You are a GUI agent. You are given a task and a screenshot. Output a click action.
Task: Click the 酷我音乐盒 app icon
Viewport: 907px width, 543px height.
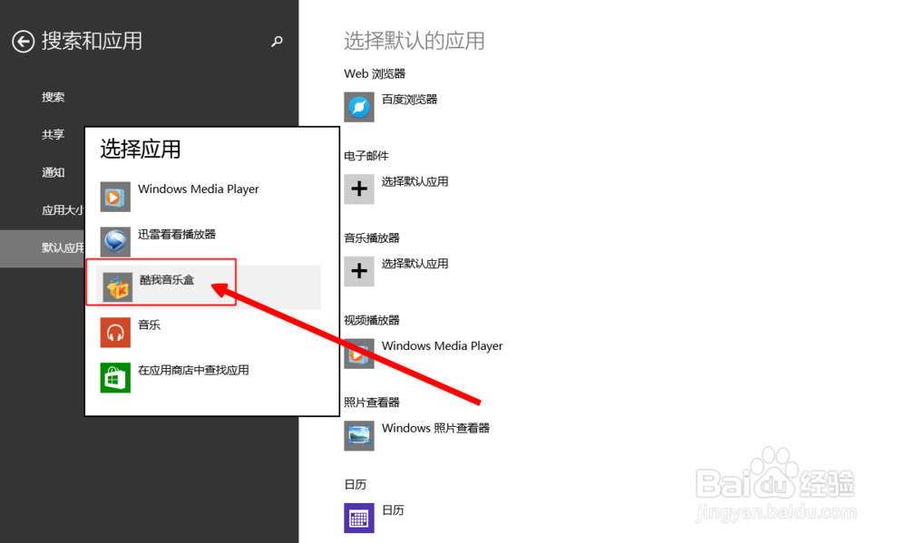click(117, 286)
